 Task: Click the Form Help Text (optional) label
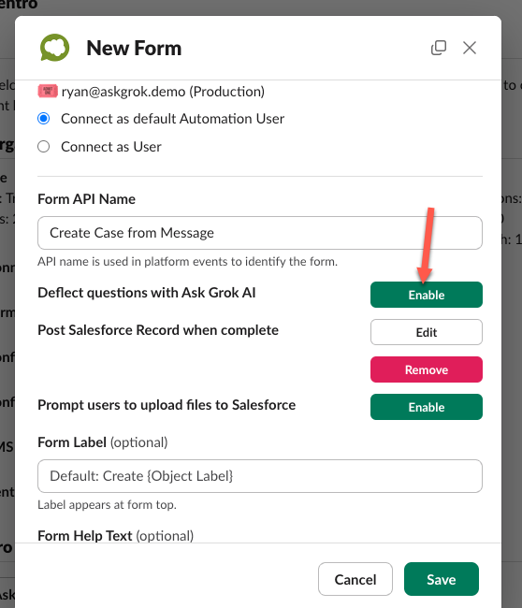click(116, 536)
